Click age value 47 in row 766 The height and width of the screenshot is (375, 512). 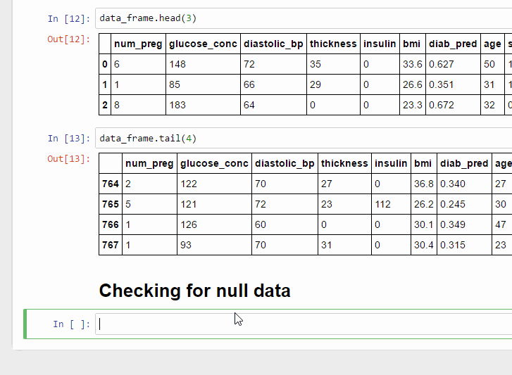501,224
